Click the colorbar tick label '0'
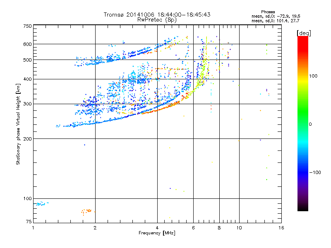Screen dimensions: 331x248 point(310,124)
